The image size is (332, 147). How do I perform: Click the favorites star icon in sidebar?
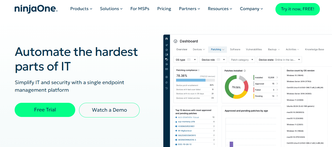(x=167, y=82)
